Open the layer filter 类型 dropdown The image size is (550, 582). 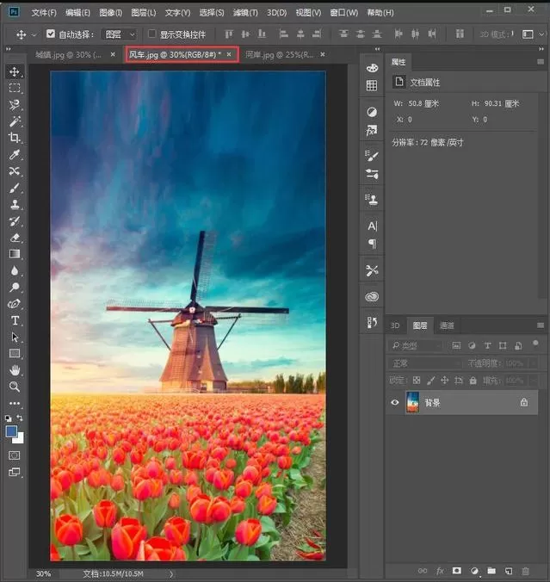click(x=416, y=346)
